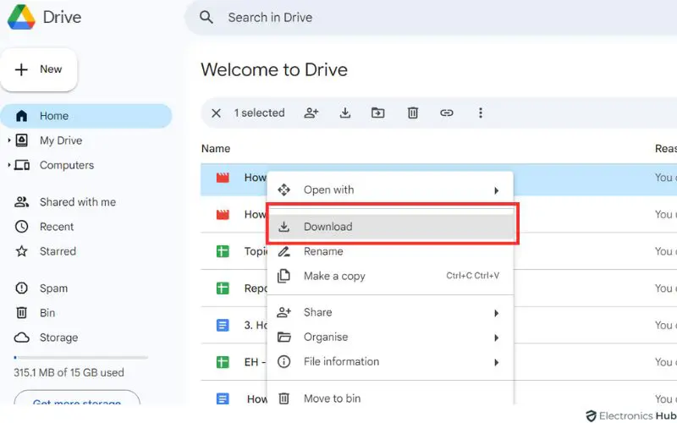Expand the Computers tree arrow
This screenshot has height=423, width=677.
(8, 165)
